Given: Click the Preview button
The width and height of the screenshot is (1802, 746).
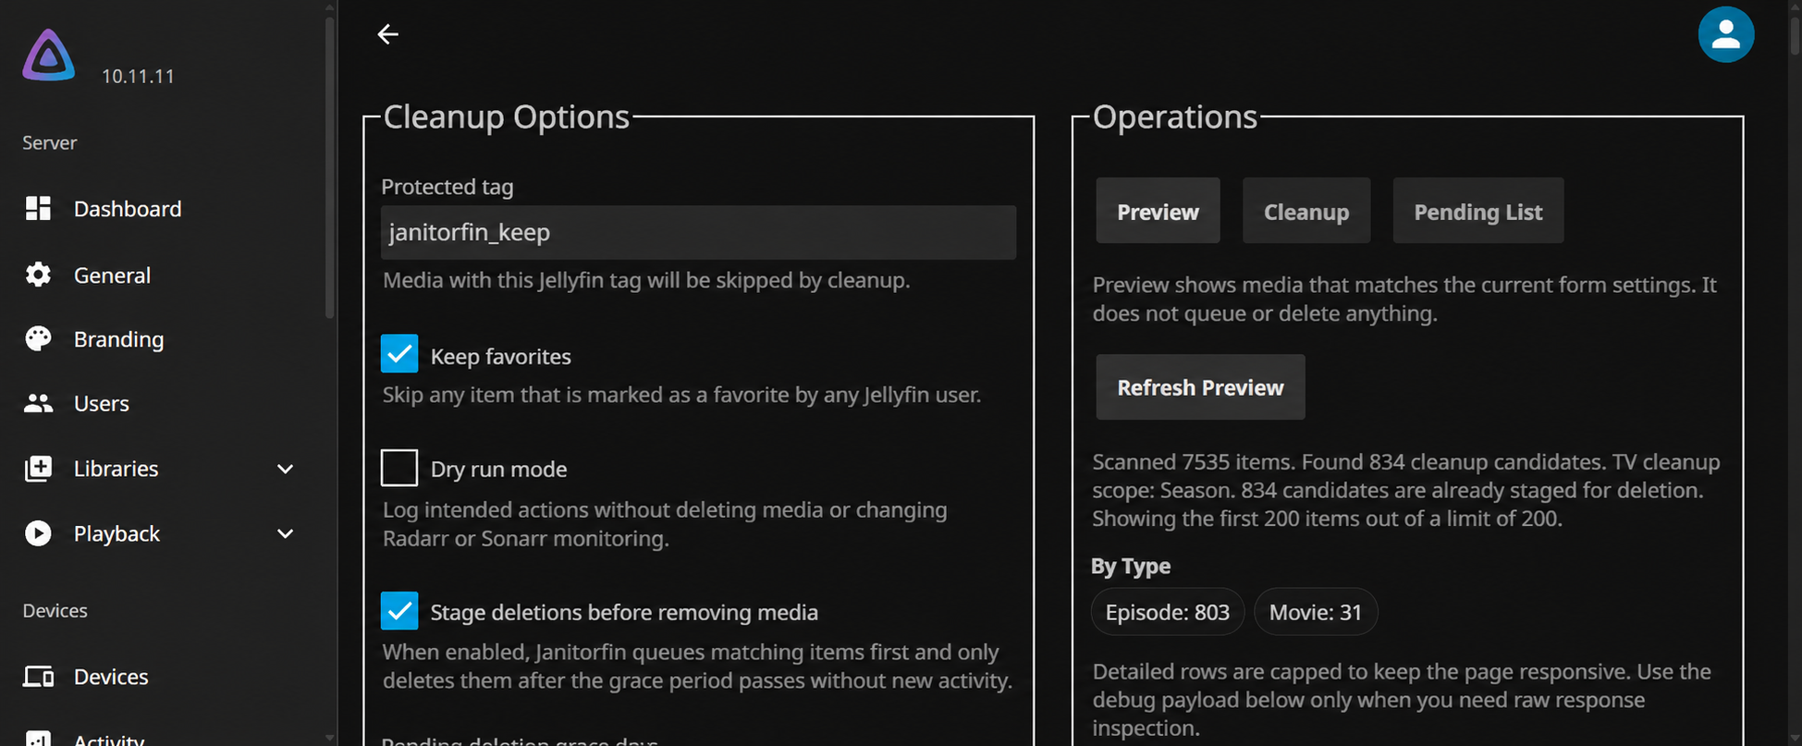Looking at the screenshot, I should click(x=1158, y=211).
